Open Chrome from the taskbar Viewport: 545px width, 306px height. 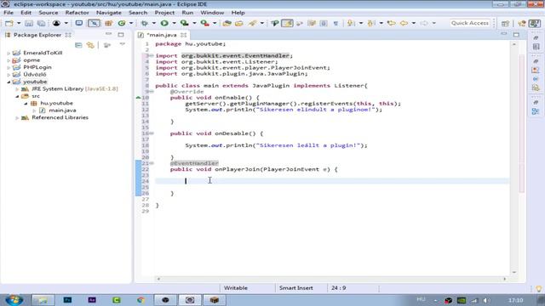click(141, 300)
